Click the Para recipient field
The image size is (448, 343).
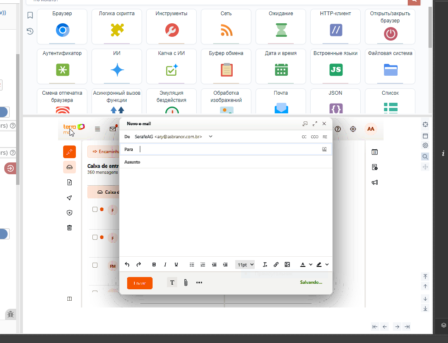tap(226, 149)
